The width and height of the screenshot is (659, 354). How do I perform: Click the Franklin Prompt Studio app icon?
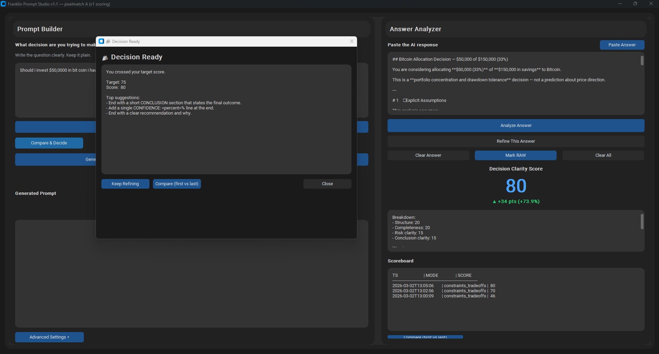[x=3, y=4]
